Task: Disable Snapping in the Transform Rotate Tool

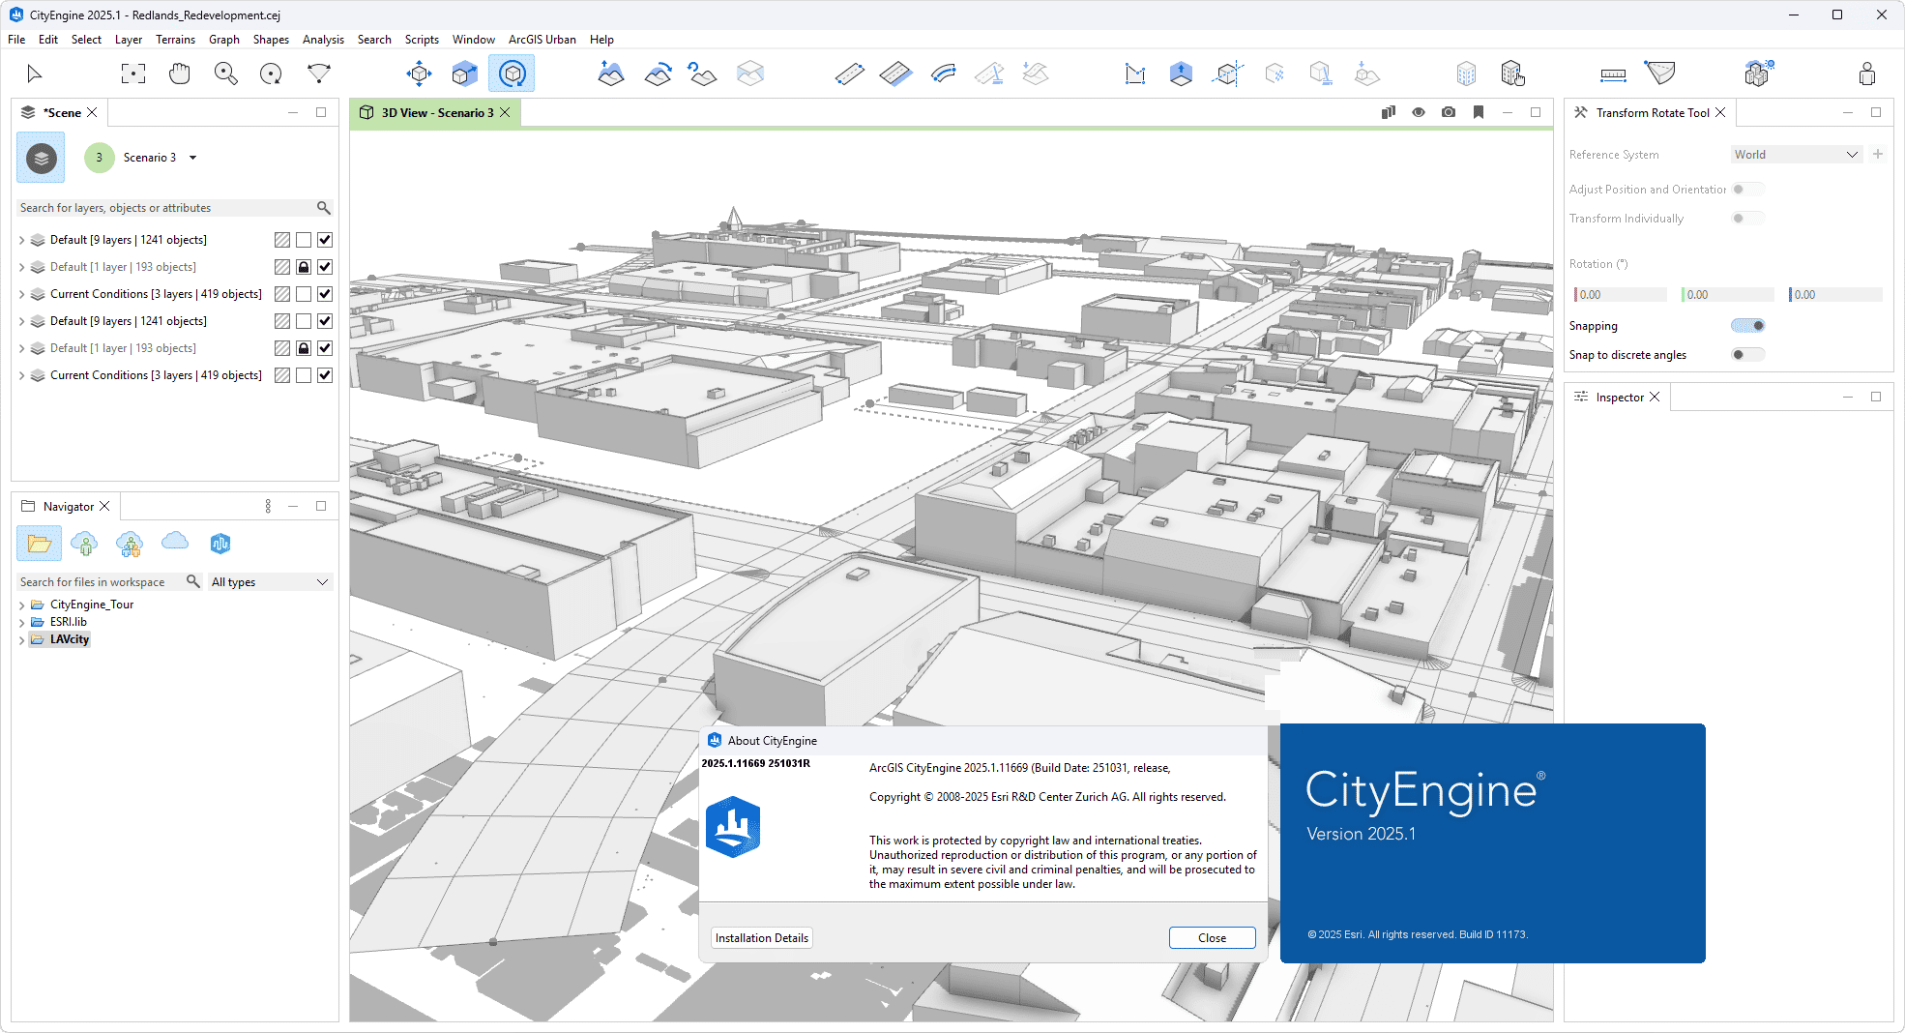Action: click(1748, 326)
